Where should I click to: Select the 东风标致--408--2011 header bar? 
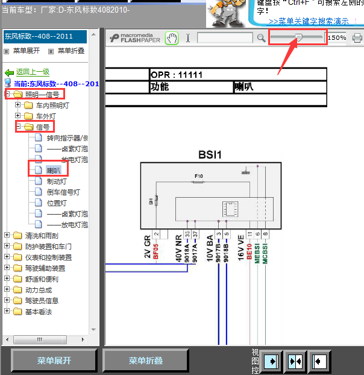point(45,36)
